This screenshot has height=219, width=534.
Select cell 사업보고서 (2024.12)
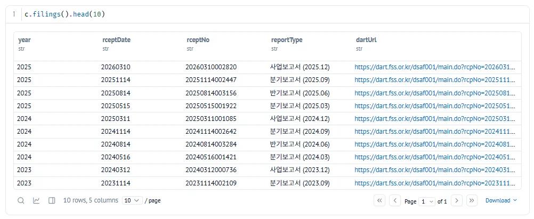300,119
